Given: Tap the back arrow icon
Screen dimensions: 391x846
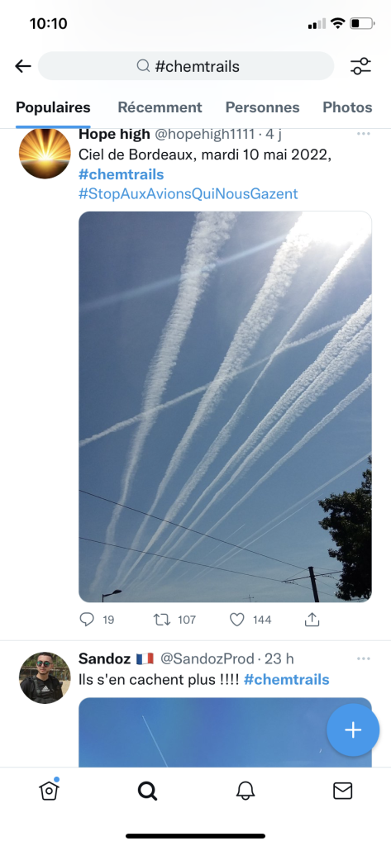Looking at the screenshot, I should [22, 66].
